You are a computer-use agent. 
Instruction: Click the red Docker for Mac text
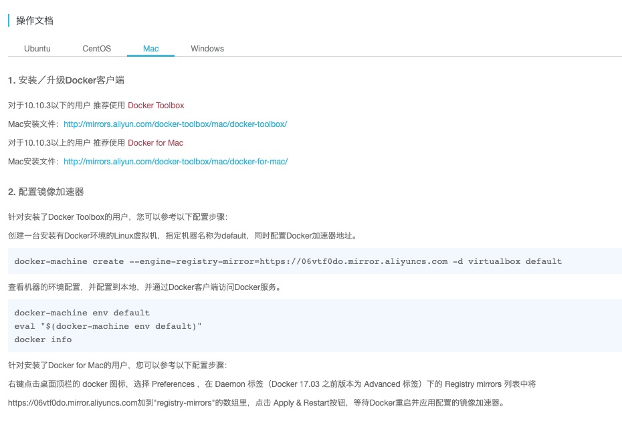click(155, 143)
